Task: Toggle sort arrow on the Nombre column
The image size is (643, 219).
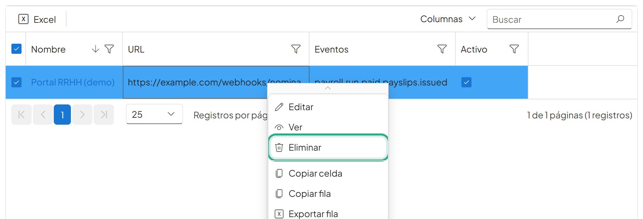Action: (95, 49)
